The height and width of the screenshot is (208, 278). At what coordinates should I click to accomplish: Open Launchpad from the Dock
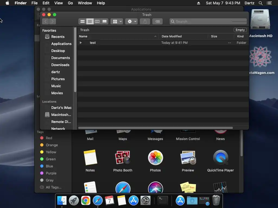tap(74, 201)
